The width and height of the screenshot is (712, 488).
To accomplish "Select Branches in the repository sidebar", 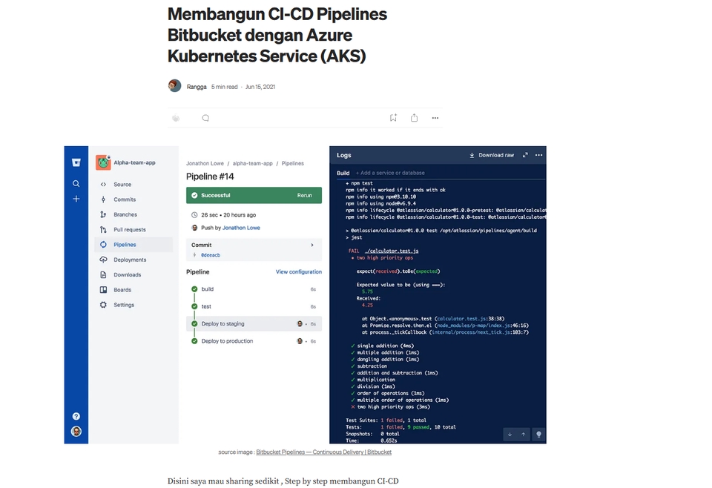I will (x=122, y=214).
